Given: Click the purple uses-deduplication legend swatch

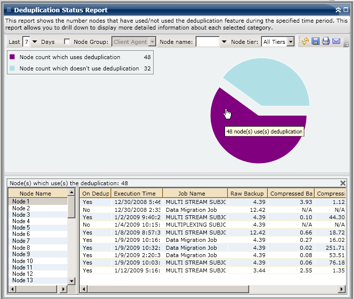Looking at the screenshot, I should [x=12, y=57].
